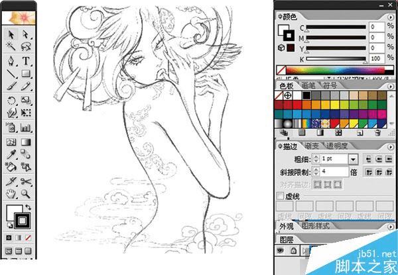
Task: Select the Mesh tool
Action: pyautogui.click(x=11, y=142)
